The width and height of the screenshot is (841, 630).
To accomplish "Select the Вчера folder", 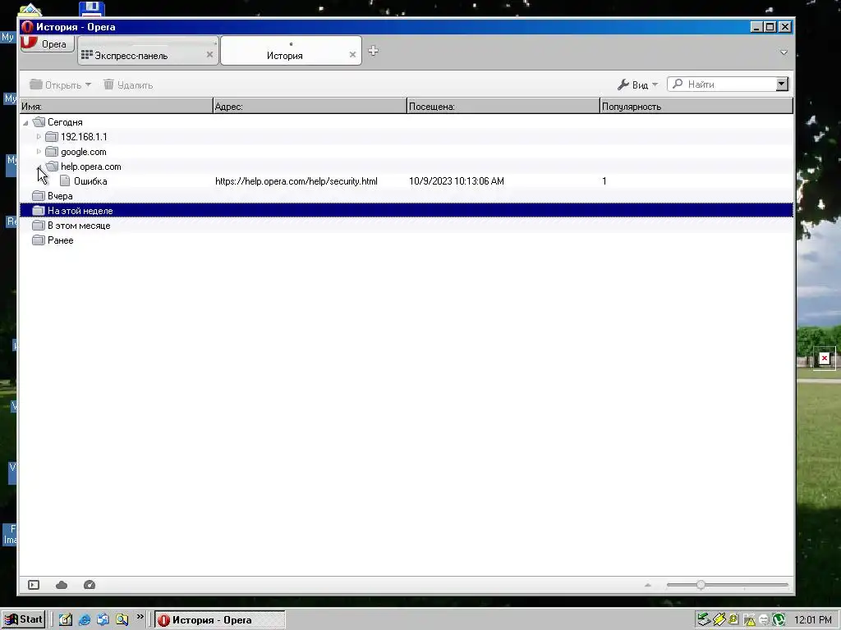I will coord(59,196).
